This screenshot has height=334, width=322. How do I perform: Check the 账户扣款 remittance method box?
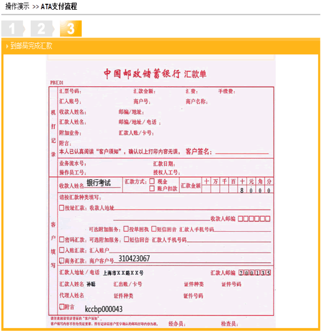point(152,189)
